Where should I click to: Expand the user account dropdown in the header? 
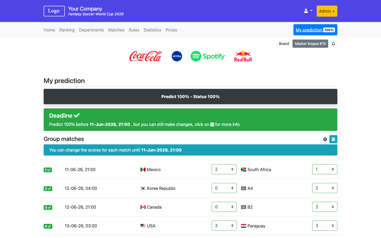pos(308,11)
